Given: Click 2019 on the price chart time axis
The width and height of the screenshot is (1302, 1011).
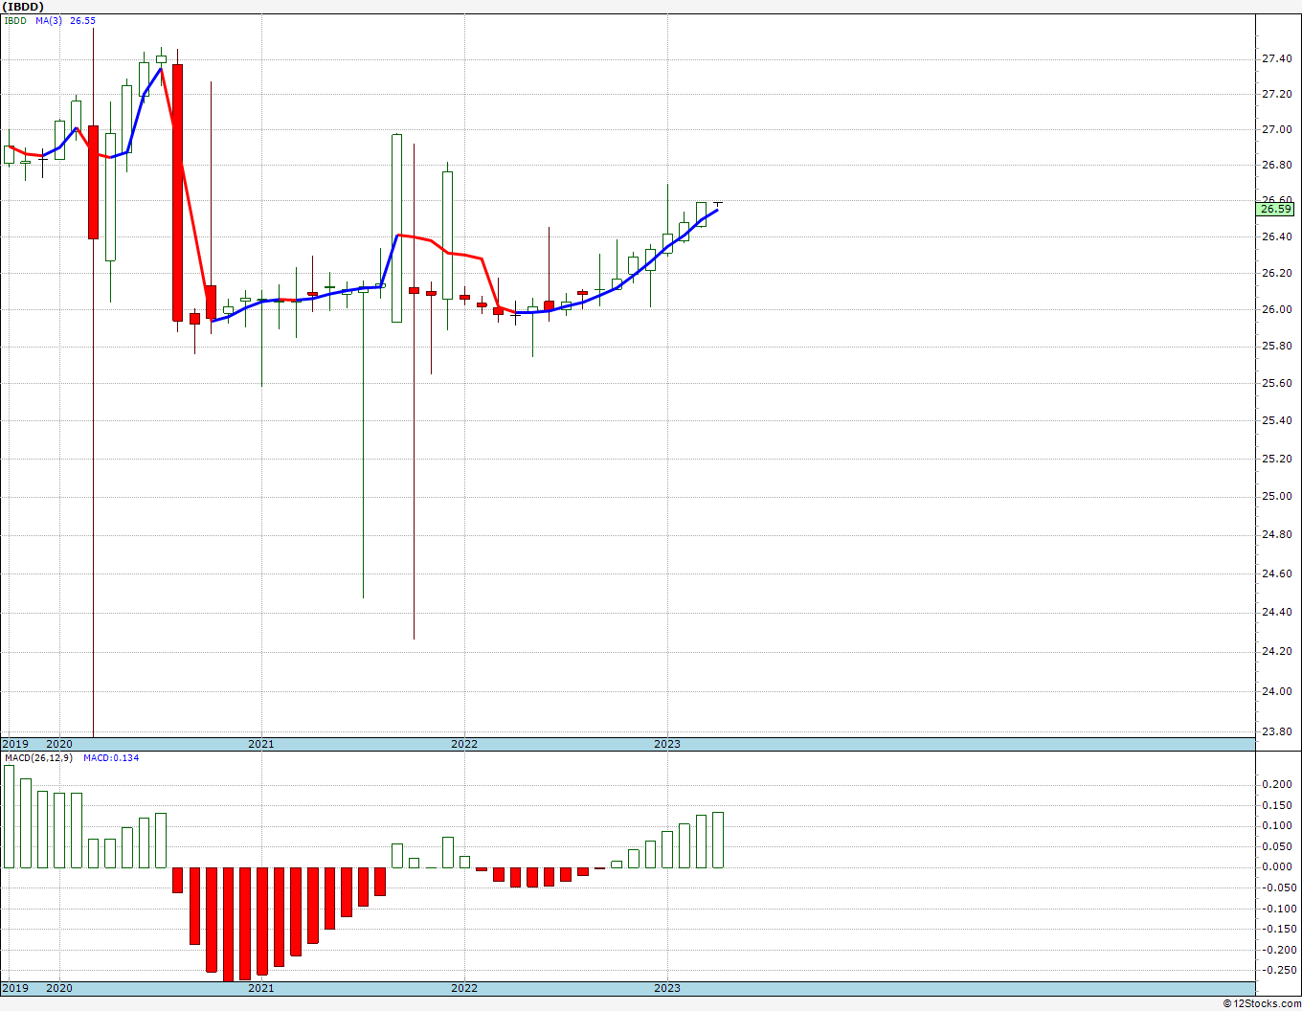Looking at the screenshot, I should tap(15, 744).
